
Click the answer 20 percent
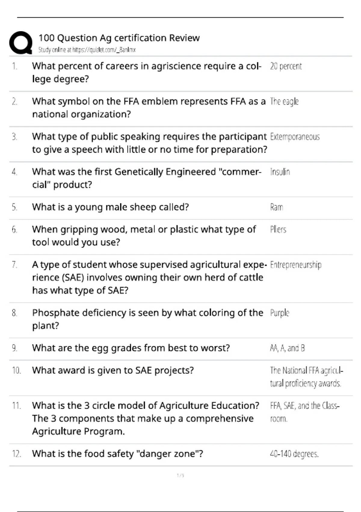pyautogui.click(x=286, y=66)
